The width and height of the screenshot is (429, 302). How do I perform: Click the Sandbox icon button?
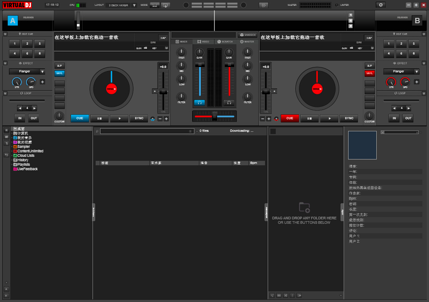(247, 35)
